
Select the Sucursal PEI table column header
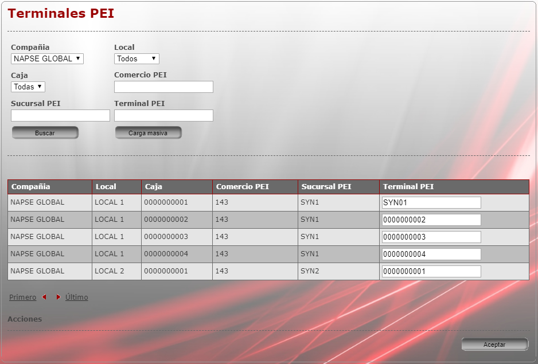coord(338,187)
